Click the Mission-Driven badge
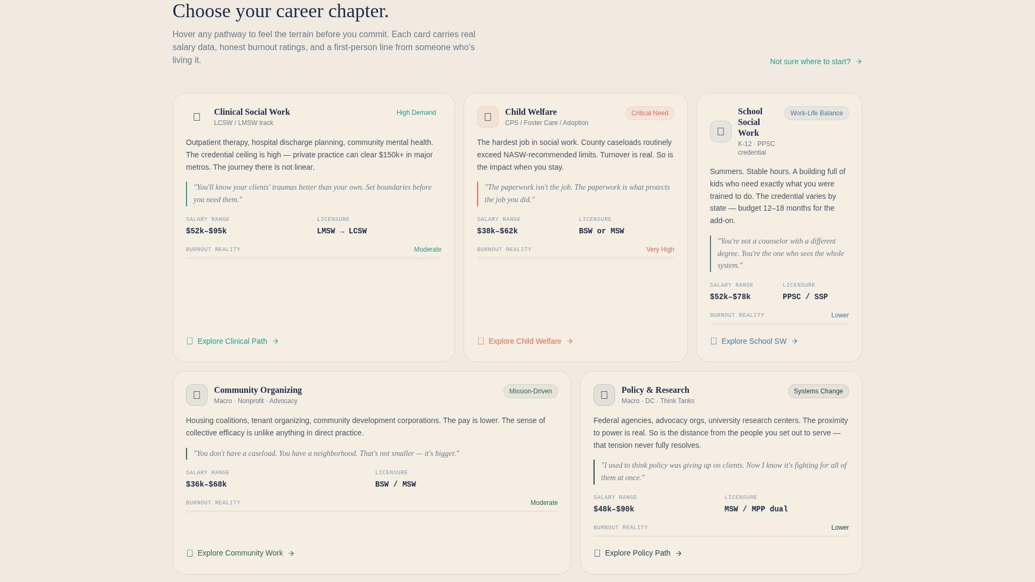Viewport: 1035px width, 582px height. tap(530, 391)
